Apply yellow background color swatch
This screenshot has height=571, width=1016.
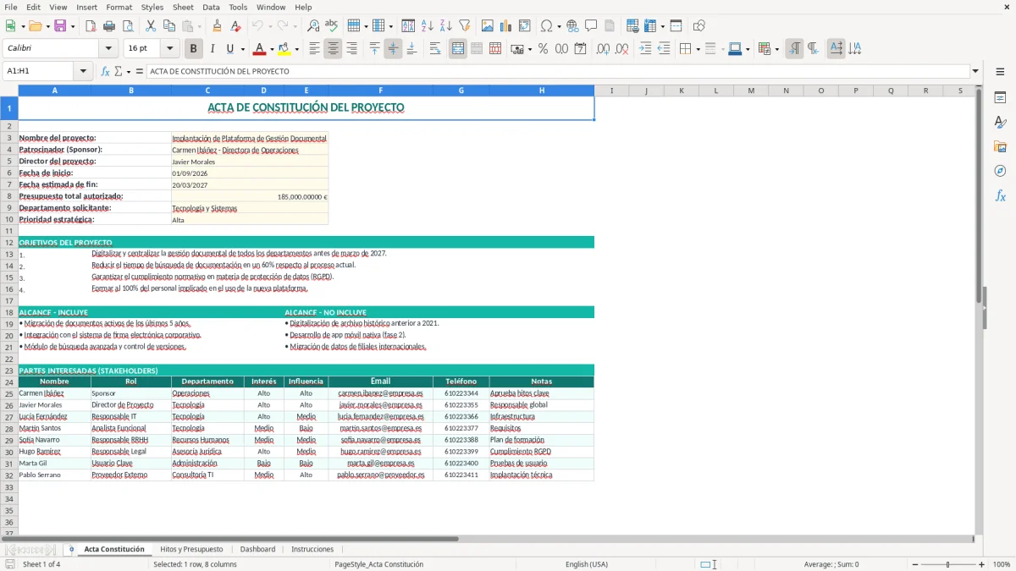coord(284,48)
